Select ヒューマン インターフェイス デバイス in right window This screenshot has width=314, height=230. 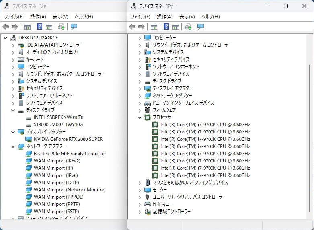[183, 103]
